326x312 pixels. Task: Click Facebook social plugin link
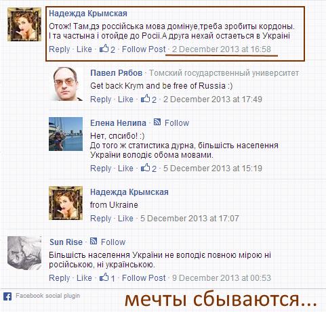47,296
